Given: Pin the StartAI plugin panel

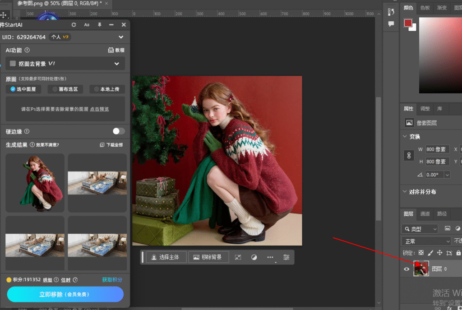Looking at the screenshot, I should point(99,25).
